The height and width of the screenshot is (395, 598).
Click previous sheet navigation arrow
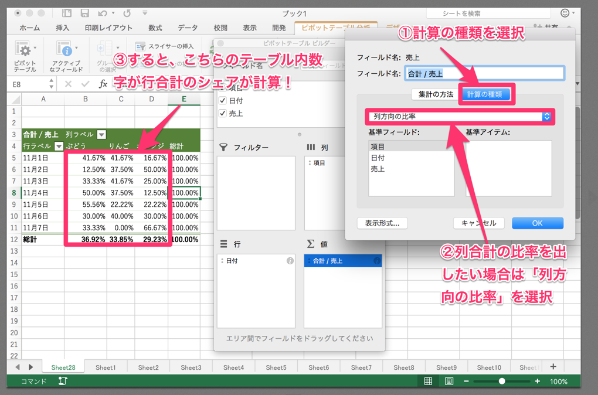point(17,367)
